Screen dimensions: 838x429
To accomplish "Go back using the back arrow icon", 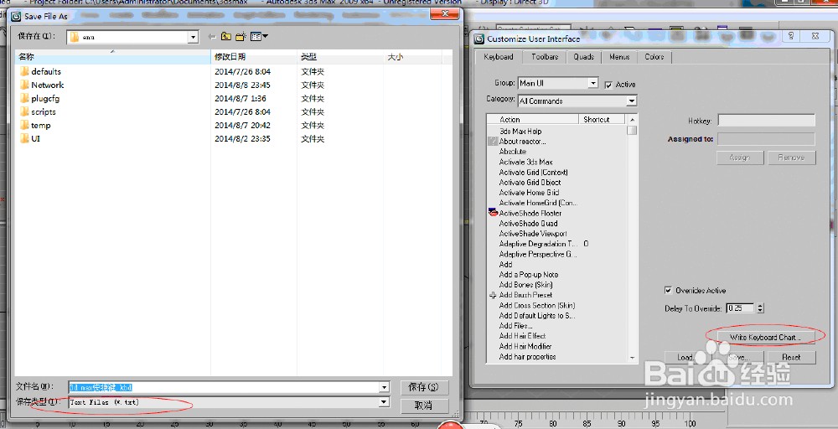I will [212, 36].
